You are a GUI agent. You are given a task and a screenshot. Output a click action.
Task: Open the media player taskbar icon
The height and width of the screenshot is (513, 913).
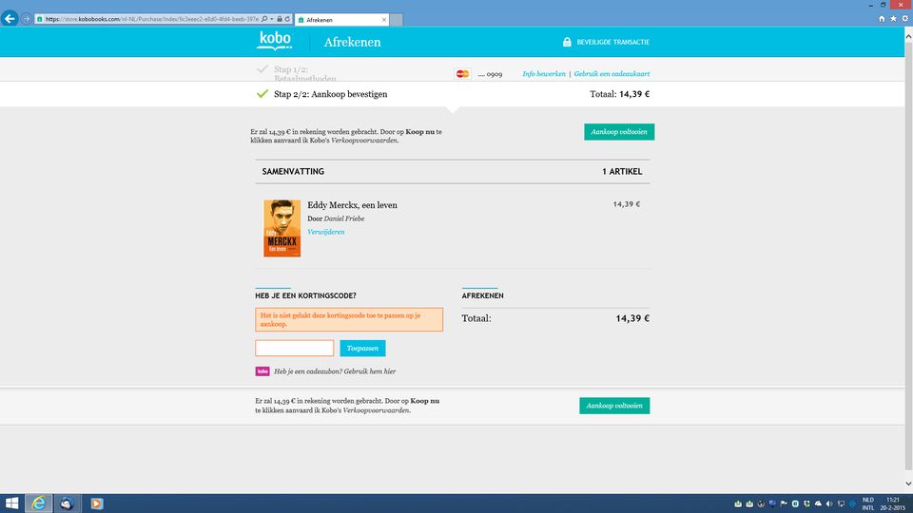(97, 503)
